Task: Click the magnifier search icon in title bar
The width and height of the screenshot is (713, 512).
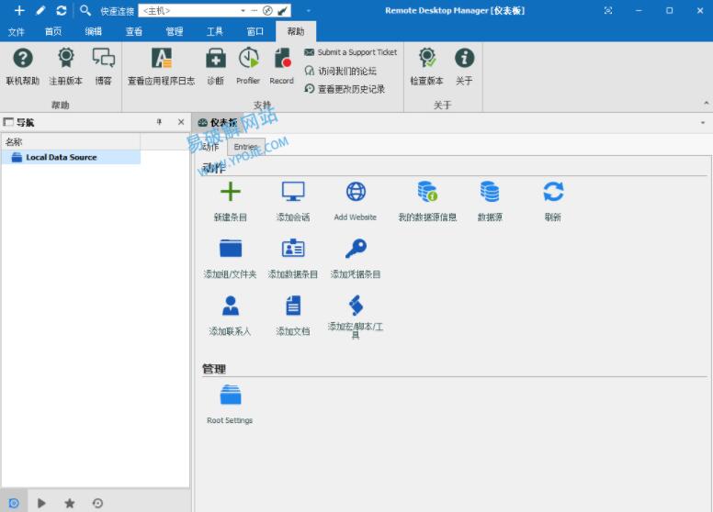Action: click(x=85, y=10)
